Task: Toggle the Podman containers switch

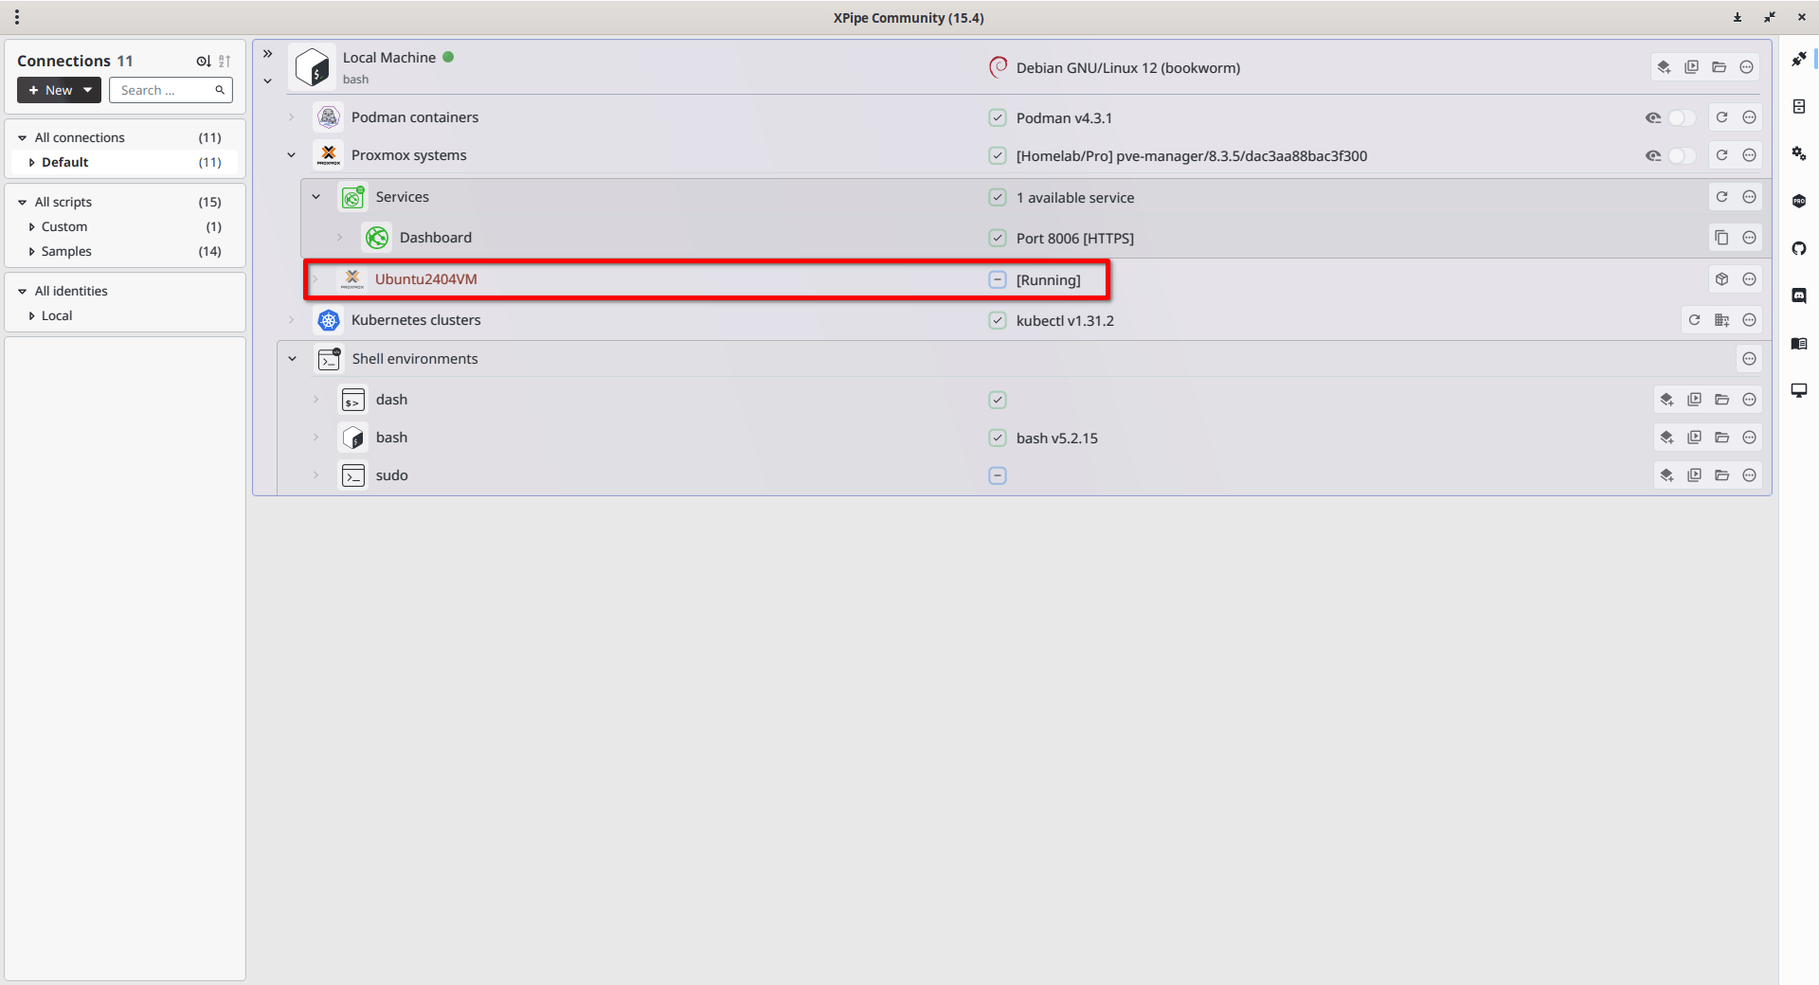Action: coord(1682,117)
